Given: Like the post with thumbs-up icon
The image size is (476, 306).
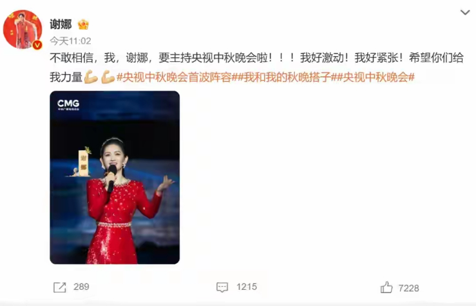Looking at the screenshot, I should [x=386, y=287].
